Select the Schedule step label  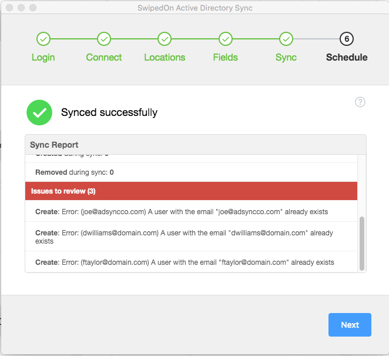tap(347, 58)
